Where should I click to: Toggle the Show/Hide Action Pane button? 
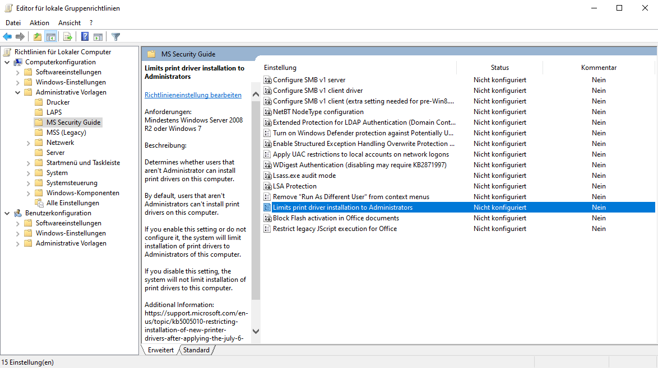point(98,37)
